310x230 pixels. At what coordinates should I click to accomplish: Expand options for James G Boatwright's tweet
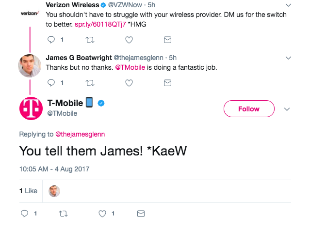pos(289,58)
